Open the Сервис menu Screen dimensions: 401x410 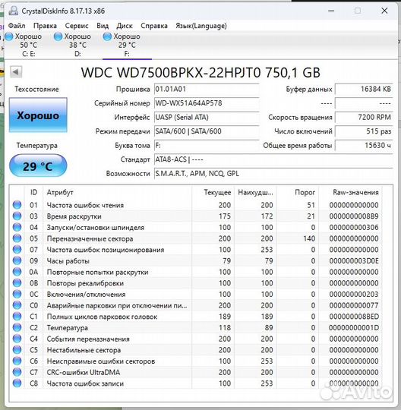coord(77,26)
